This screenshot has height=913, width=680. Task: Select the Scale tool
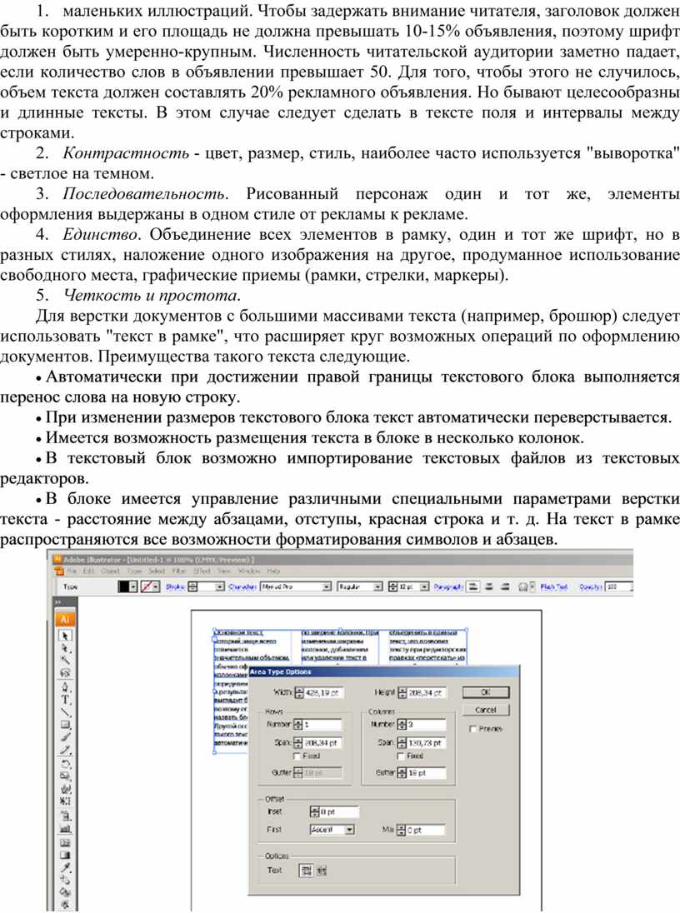coord(65,776)
